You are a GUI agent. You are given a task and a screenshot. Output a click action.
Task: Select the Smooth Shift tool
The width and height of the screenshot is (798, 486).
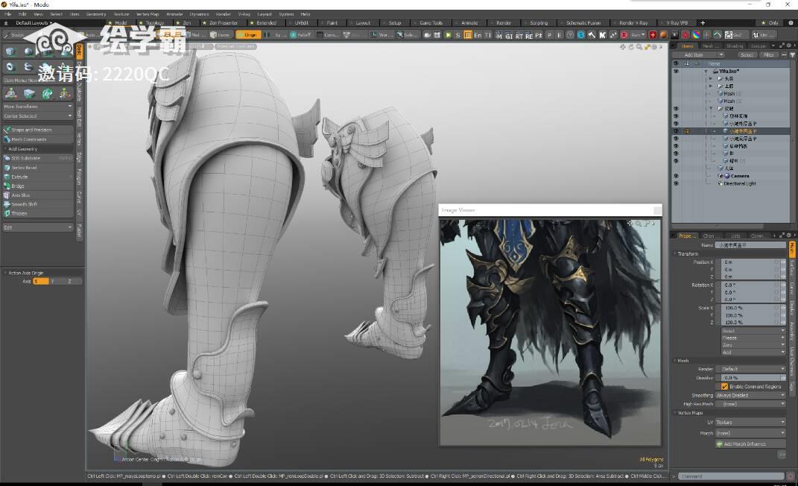[x=24, y=204]
